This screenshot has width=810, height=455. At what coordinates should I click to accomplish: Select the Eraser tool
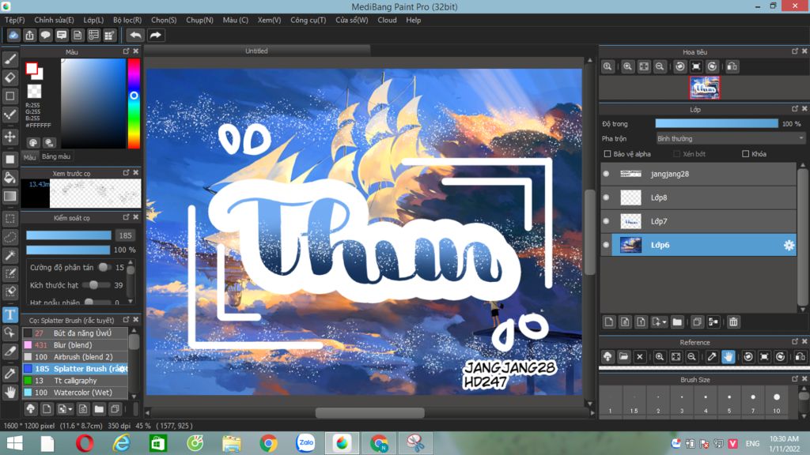pos(9,78)
